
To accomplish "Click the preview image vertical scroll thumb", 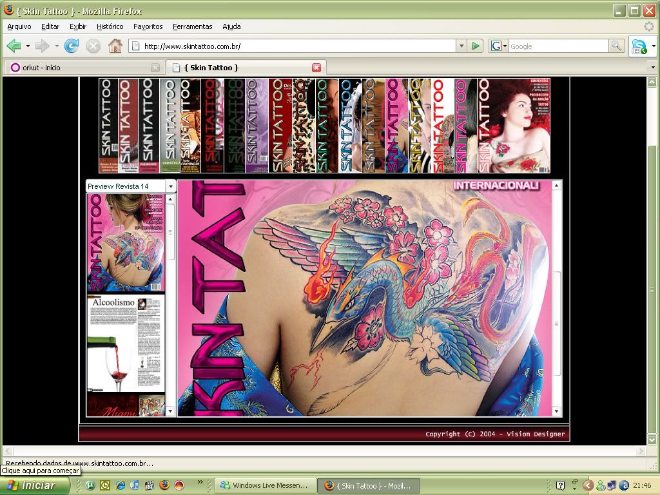I will [556, 324].
